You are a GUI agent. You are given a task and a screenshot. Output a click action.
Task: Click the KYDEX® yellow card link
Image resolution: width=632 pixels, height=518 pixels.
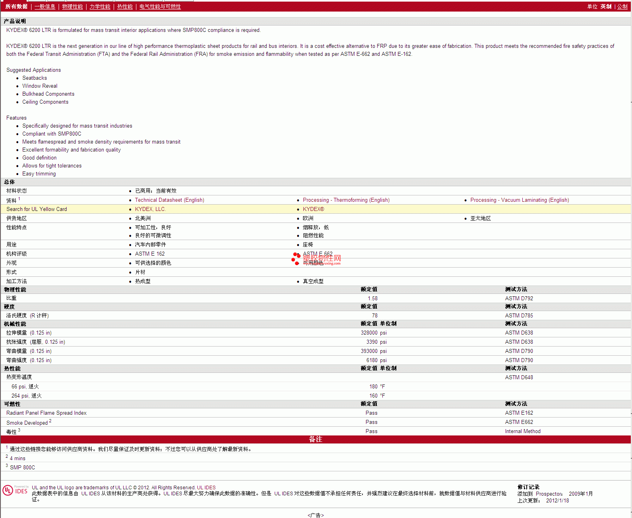[x=313, y=209]
